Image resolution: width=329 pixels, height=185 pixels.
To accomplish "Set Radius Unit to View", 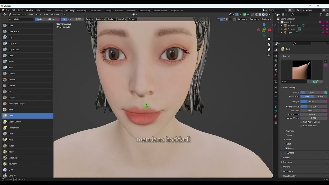I will coord(307,96).
